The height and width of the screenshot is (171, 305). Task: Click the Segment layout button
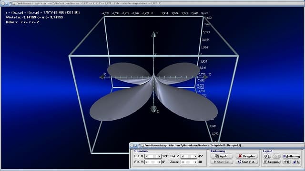pyautogui.click(x=272, y=162)
